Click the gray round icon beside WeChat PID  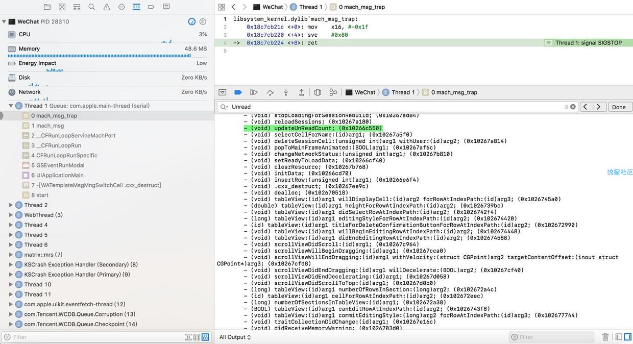203,21
